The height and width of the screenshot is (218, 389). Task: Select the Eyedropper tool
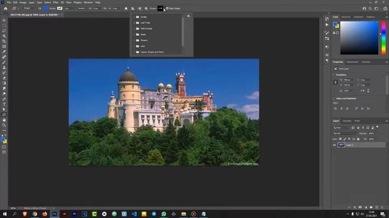pyautogui.click(x=4, y=51)
